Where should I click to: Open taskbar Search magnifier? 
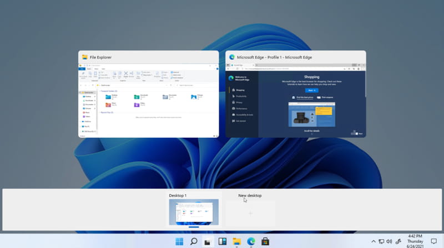[x=194, y=241]
